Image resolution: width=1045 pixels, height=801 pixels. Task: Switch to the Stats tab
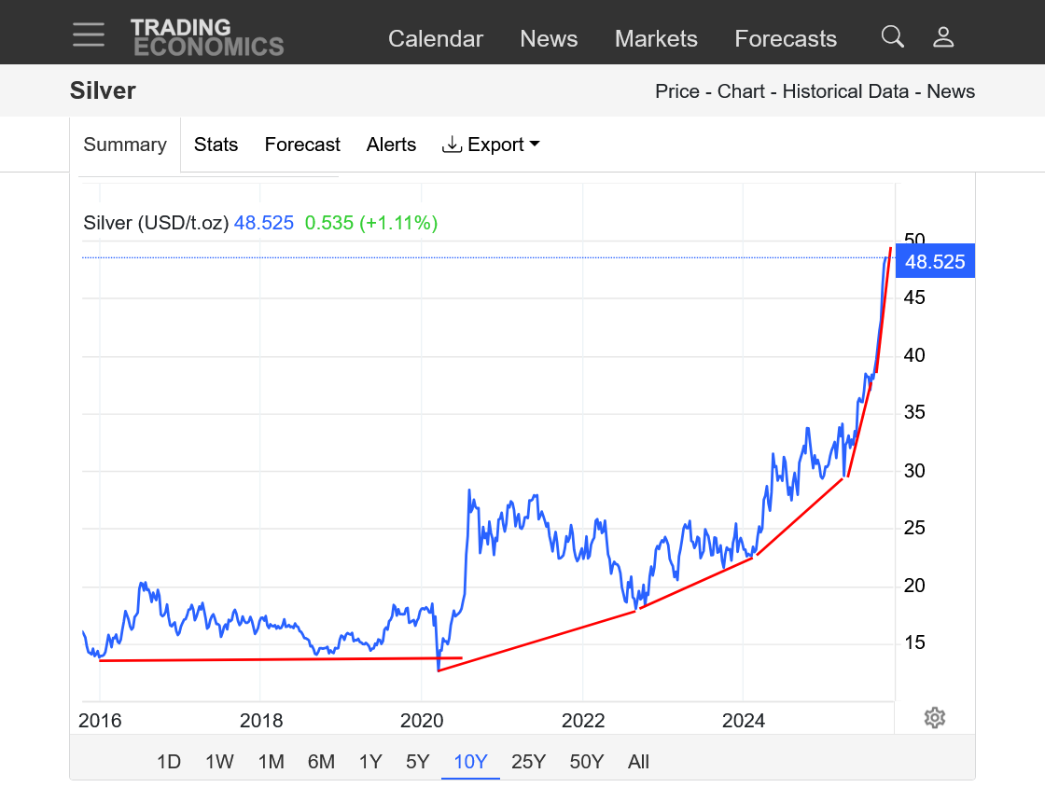click(216, 145)
